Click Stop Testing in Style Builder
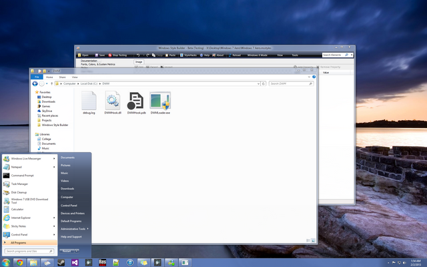The image size is (427, 267). coord(117,55)
